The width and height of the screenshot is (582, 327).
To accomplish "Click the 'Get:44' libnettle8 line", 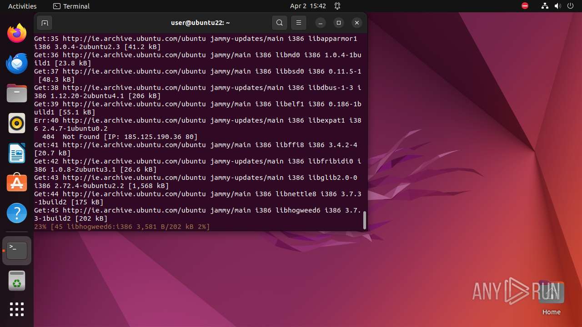I will (198, 198).
